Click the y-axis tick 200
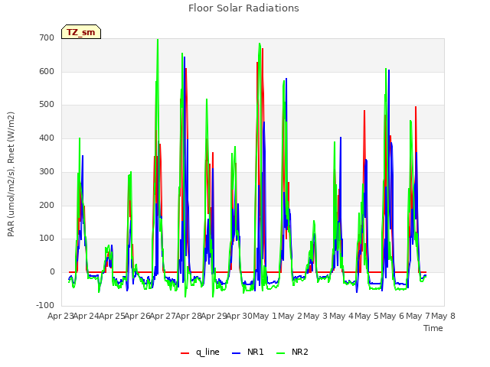 click(x=47, y=205)
